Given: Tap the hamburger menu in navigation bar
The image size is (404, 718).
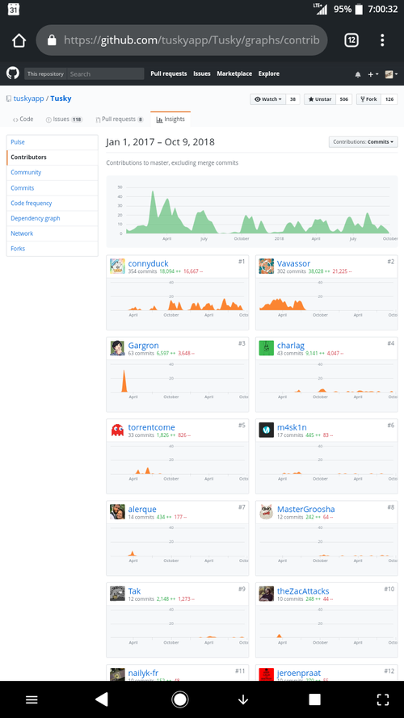Looking at the screenshot, I should (32, 699).
